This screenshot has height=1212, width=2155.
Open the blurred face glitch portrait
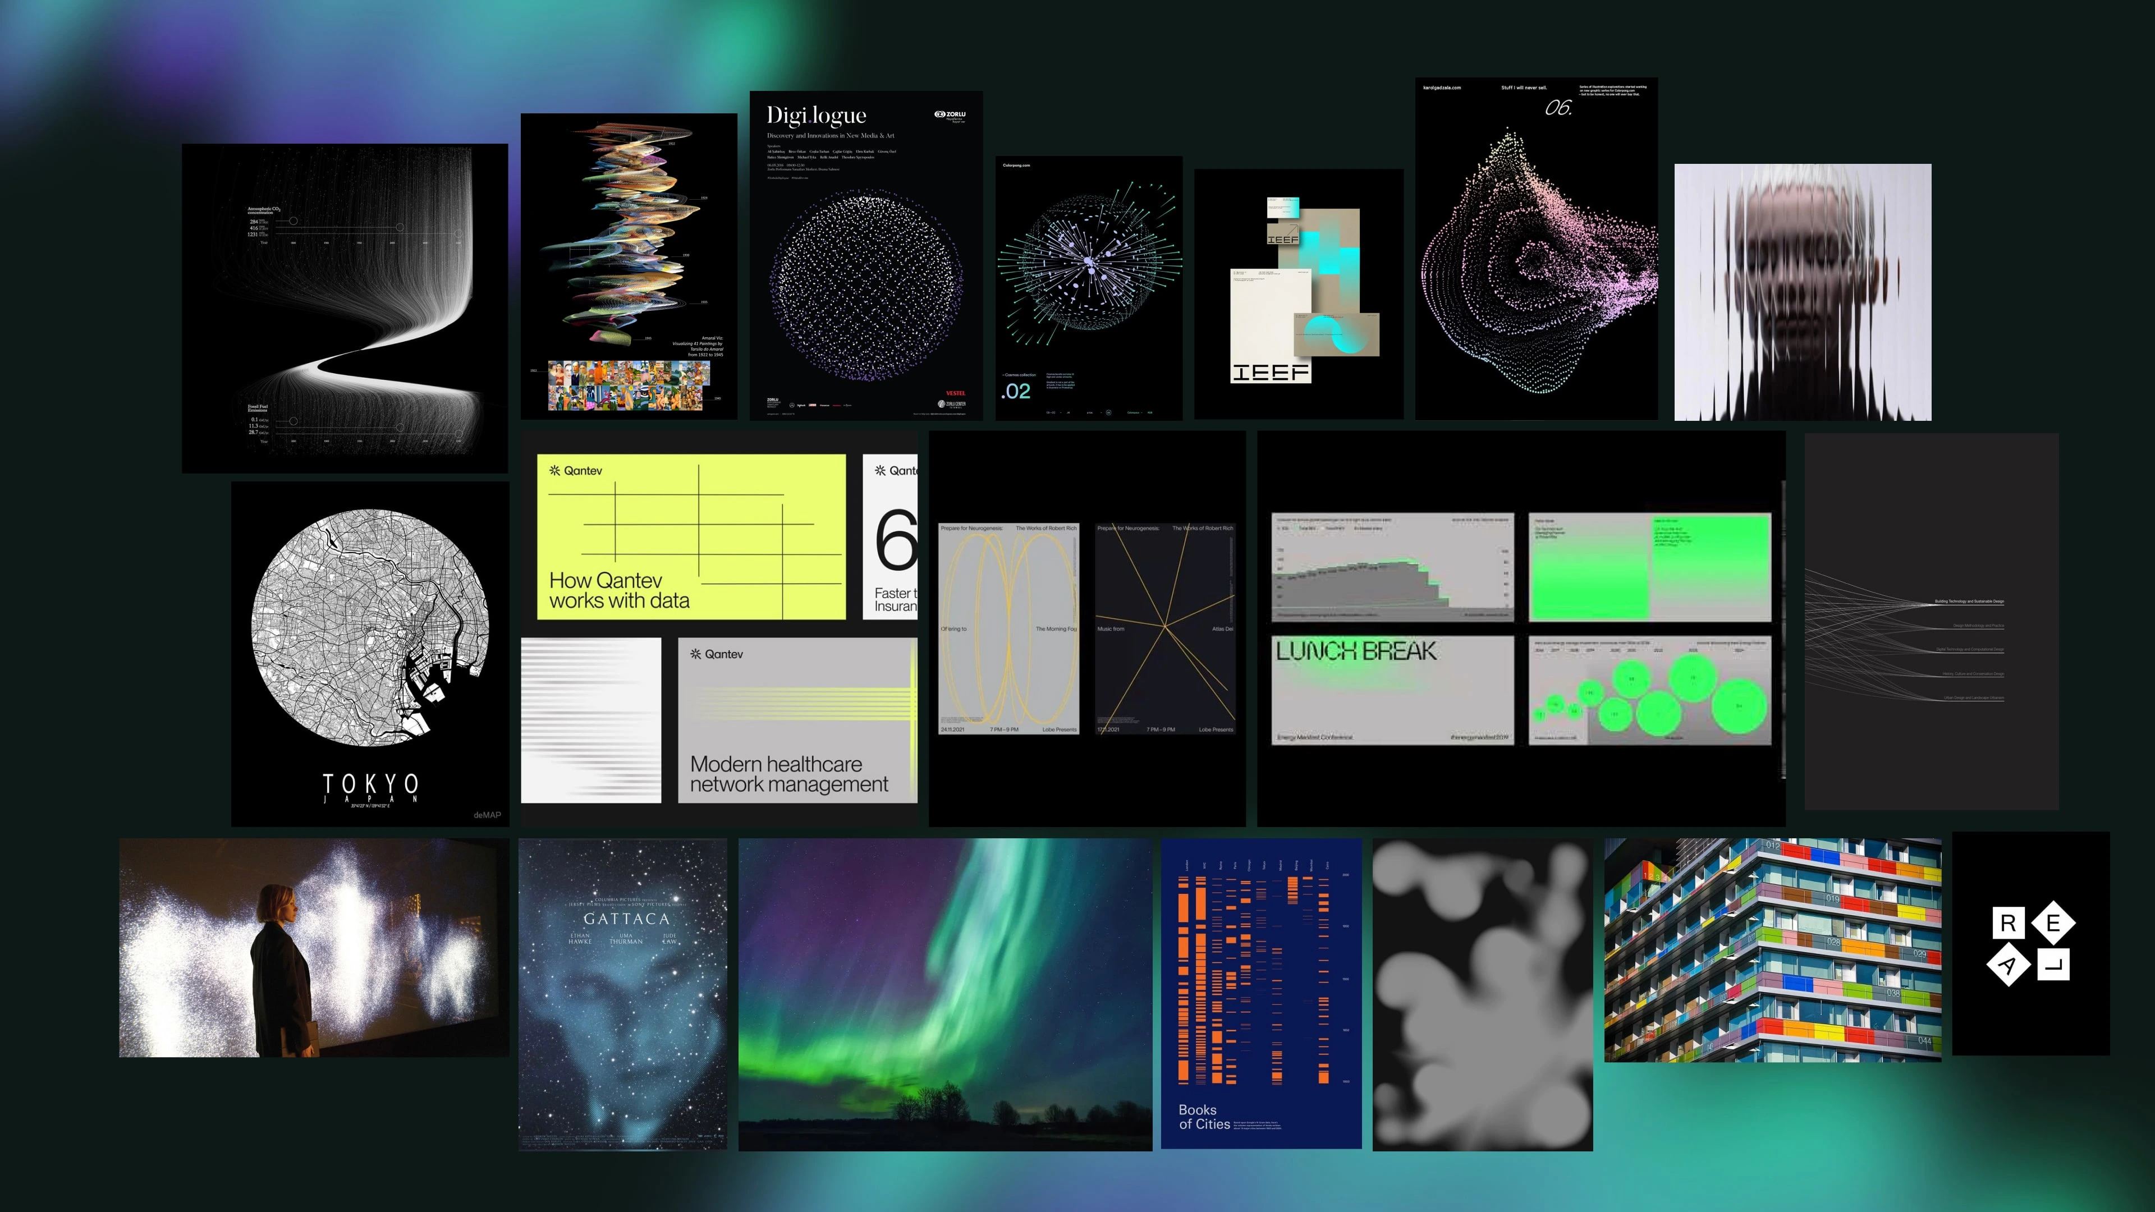point(1802,292)
